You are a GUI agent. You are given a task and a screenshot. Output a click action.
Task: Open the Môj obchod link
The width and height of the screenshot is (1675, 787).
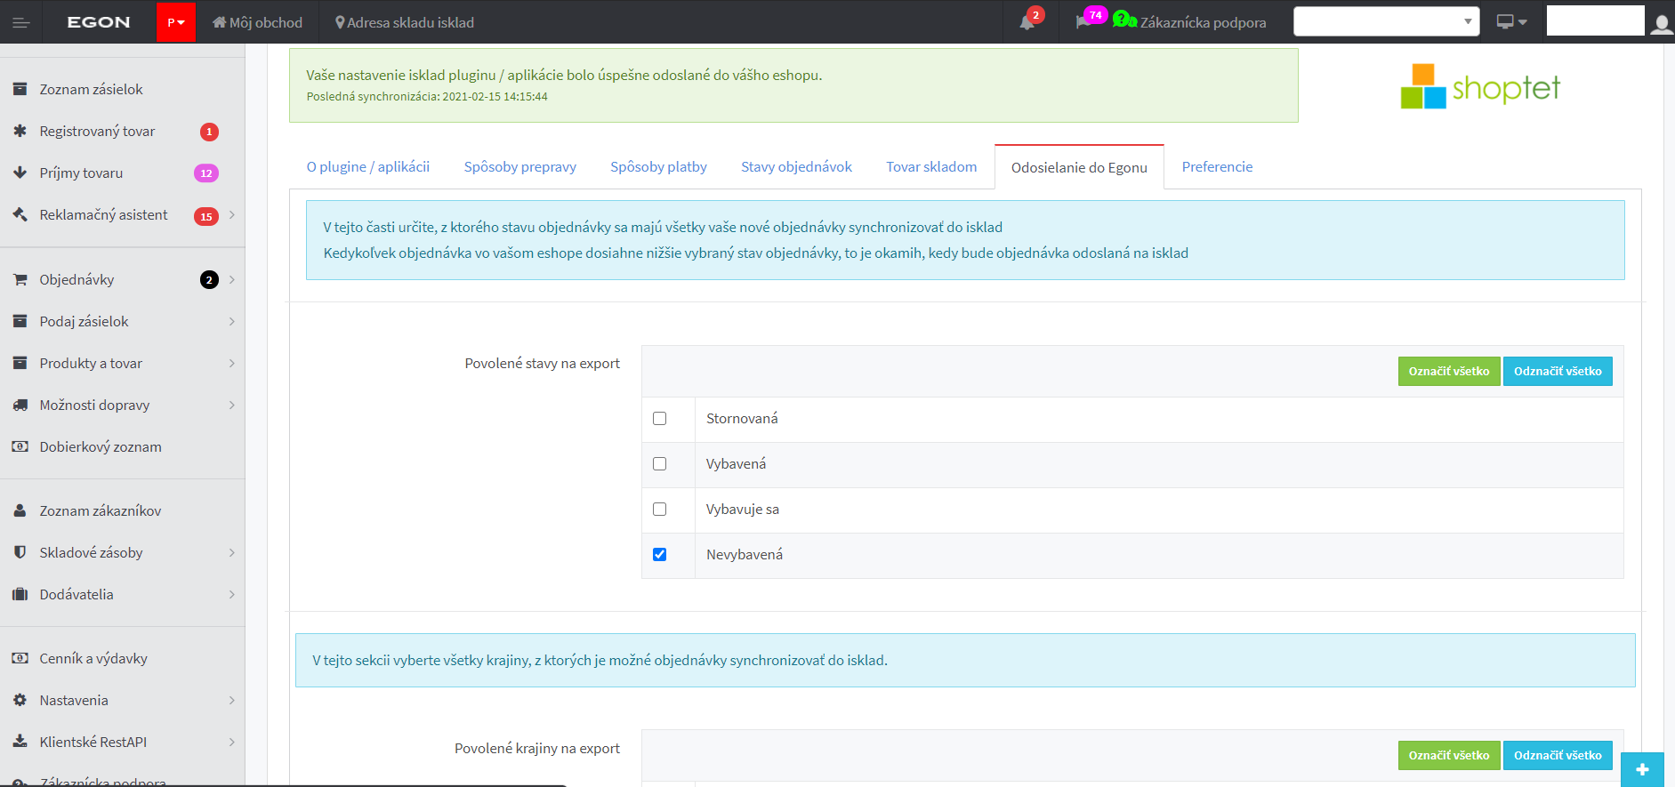[257, 22]
